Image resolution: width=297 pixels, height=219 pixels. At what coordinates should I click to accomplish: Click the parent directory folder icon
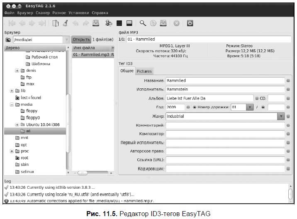click(8, 40)
